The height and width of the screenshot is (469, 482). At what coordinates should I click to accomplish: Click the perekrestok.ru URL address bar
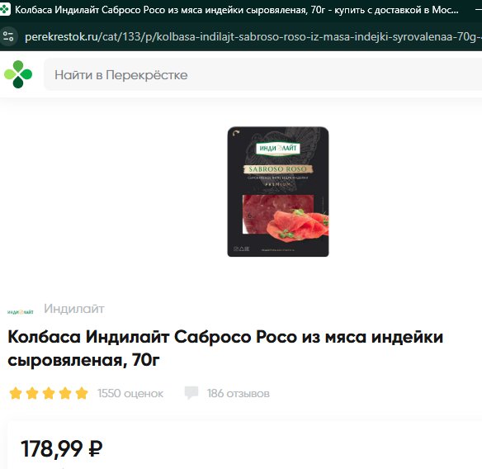point(252,37)
